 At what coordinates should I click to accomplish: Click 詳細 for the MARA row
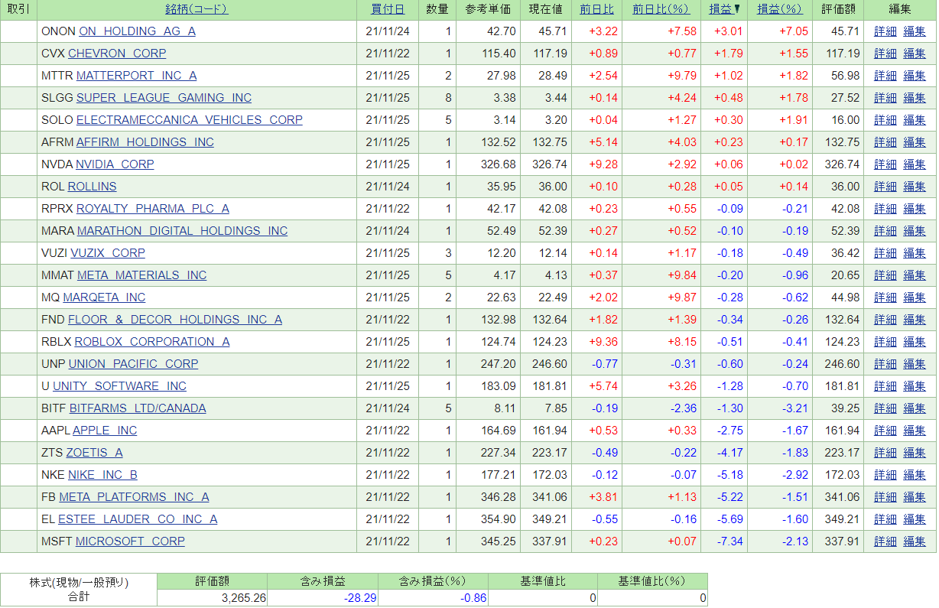point(885,231)
